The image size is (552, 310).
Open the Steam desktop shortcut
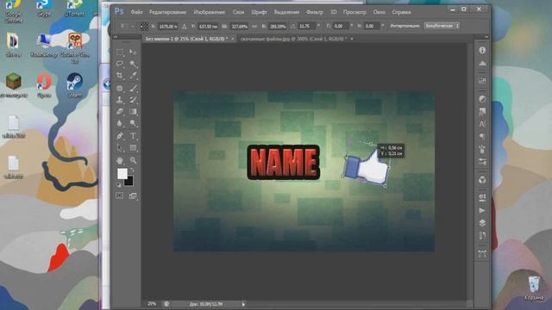click(x=75, y=85)
